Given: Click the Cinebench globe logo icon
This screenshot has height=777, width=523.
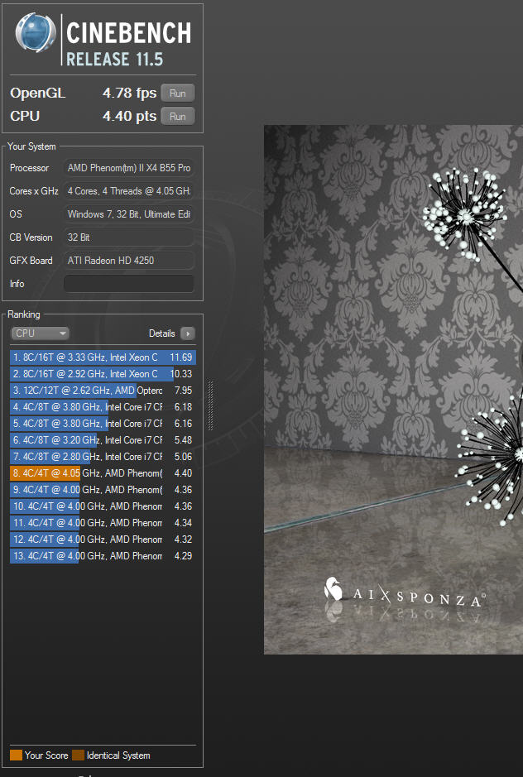Looking at the screenshot, I should click(36, 33).
